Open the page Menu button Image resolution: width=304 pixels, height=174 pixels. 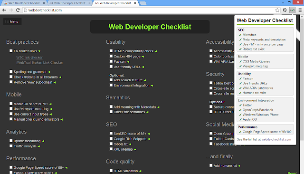pos(12,21)
